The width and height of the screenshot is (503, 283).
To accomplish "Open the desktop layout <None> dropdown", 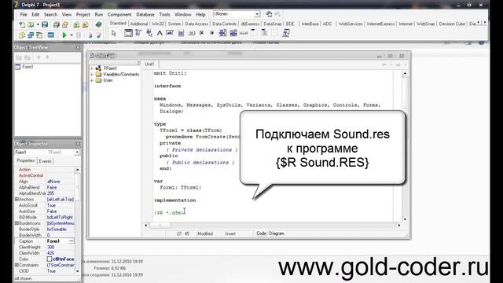I will coord(257,14).
